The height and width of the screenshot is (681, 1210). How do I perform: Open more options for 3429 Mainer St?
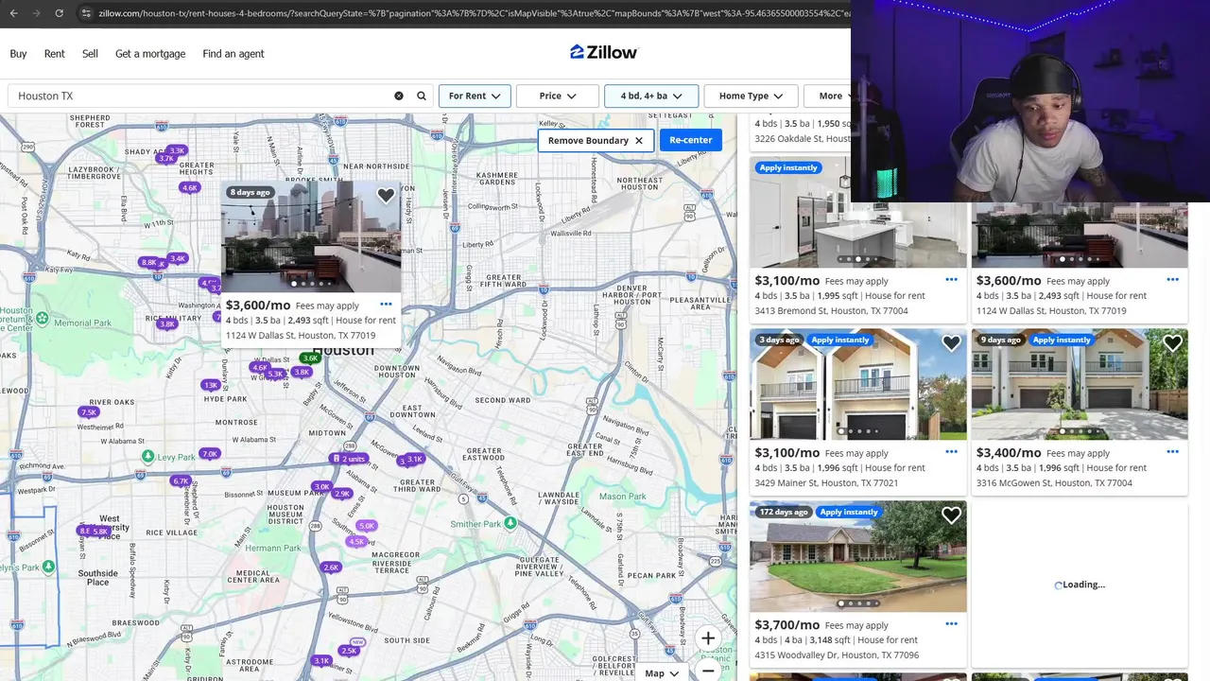951,452
